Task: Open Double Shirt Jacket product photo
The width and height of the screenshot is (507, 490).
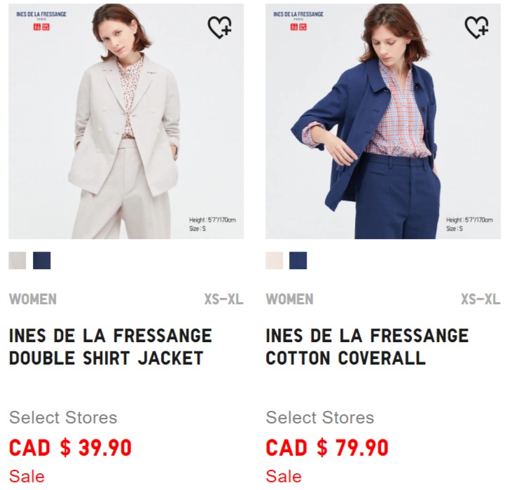Action: coord(126,121)
